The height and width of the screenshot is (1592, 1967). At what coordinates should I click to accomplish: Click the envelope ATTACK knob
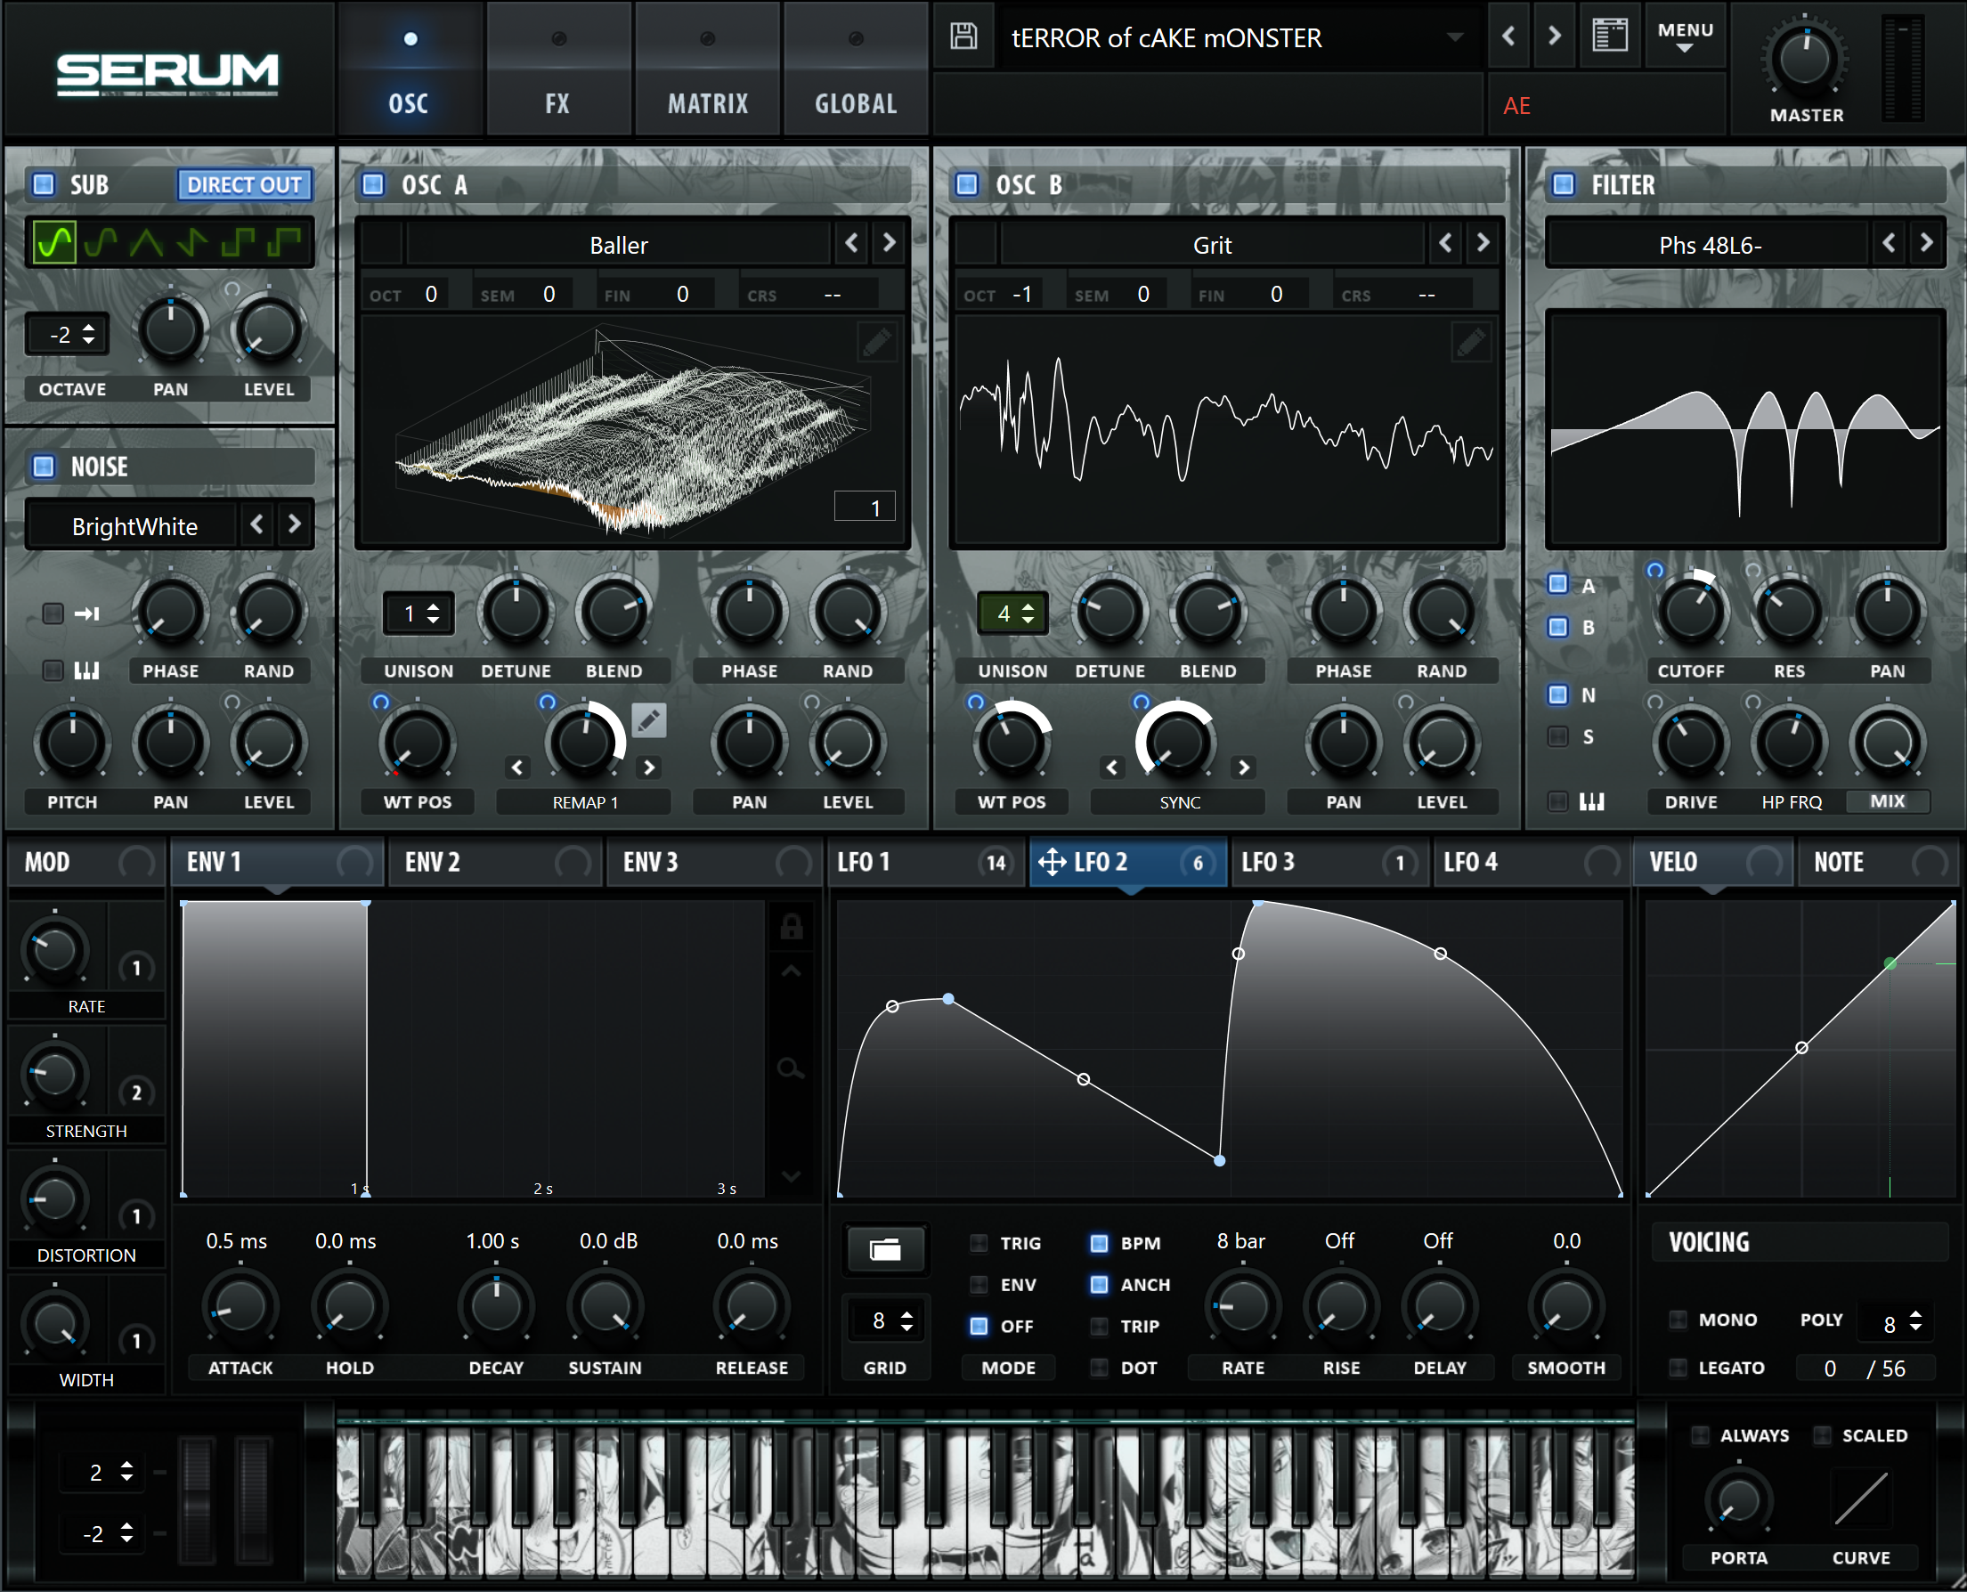click(240, 1306)
